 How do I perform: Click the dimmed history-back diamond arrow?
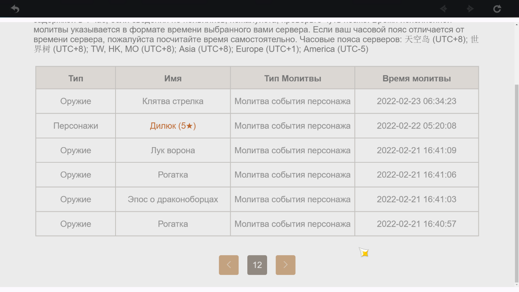pos(443,9)
